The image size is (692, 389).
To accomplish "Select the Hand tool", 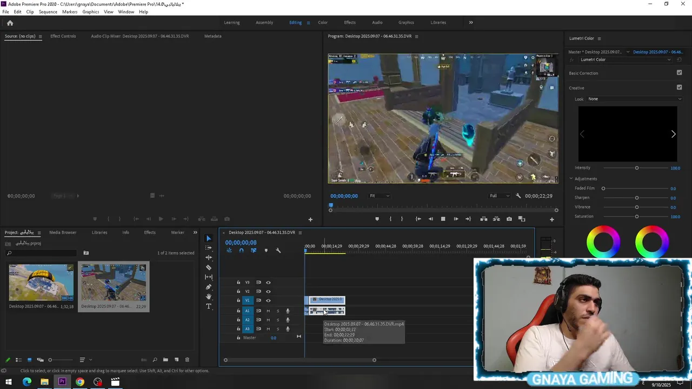I will click(x=209, y=297).
